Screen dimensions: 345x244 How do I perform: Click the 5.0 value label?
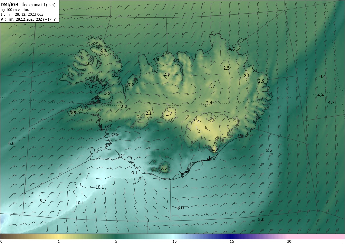tap(261, 220)
